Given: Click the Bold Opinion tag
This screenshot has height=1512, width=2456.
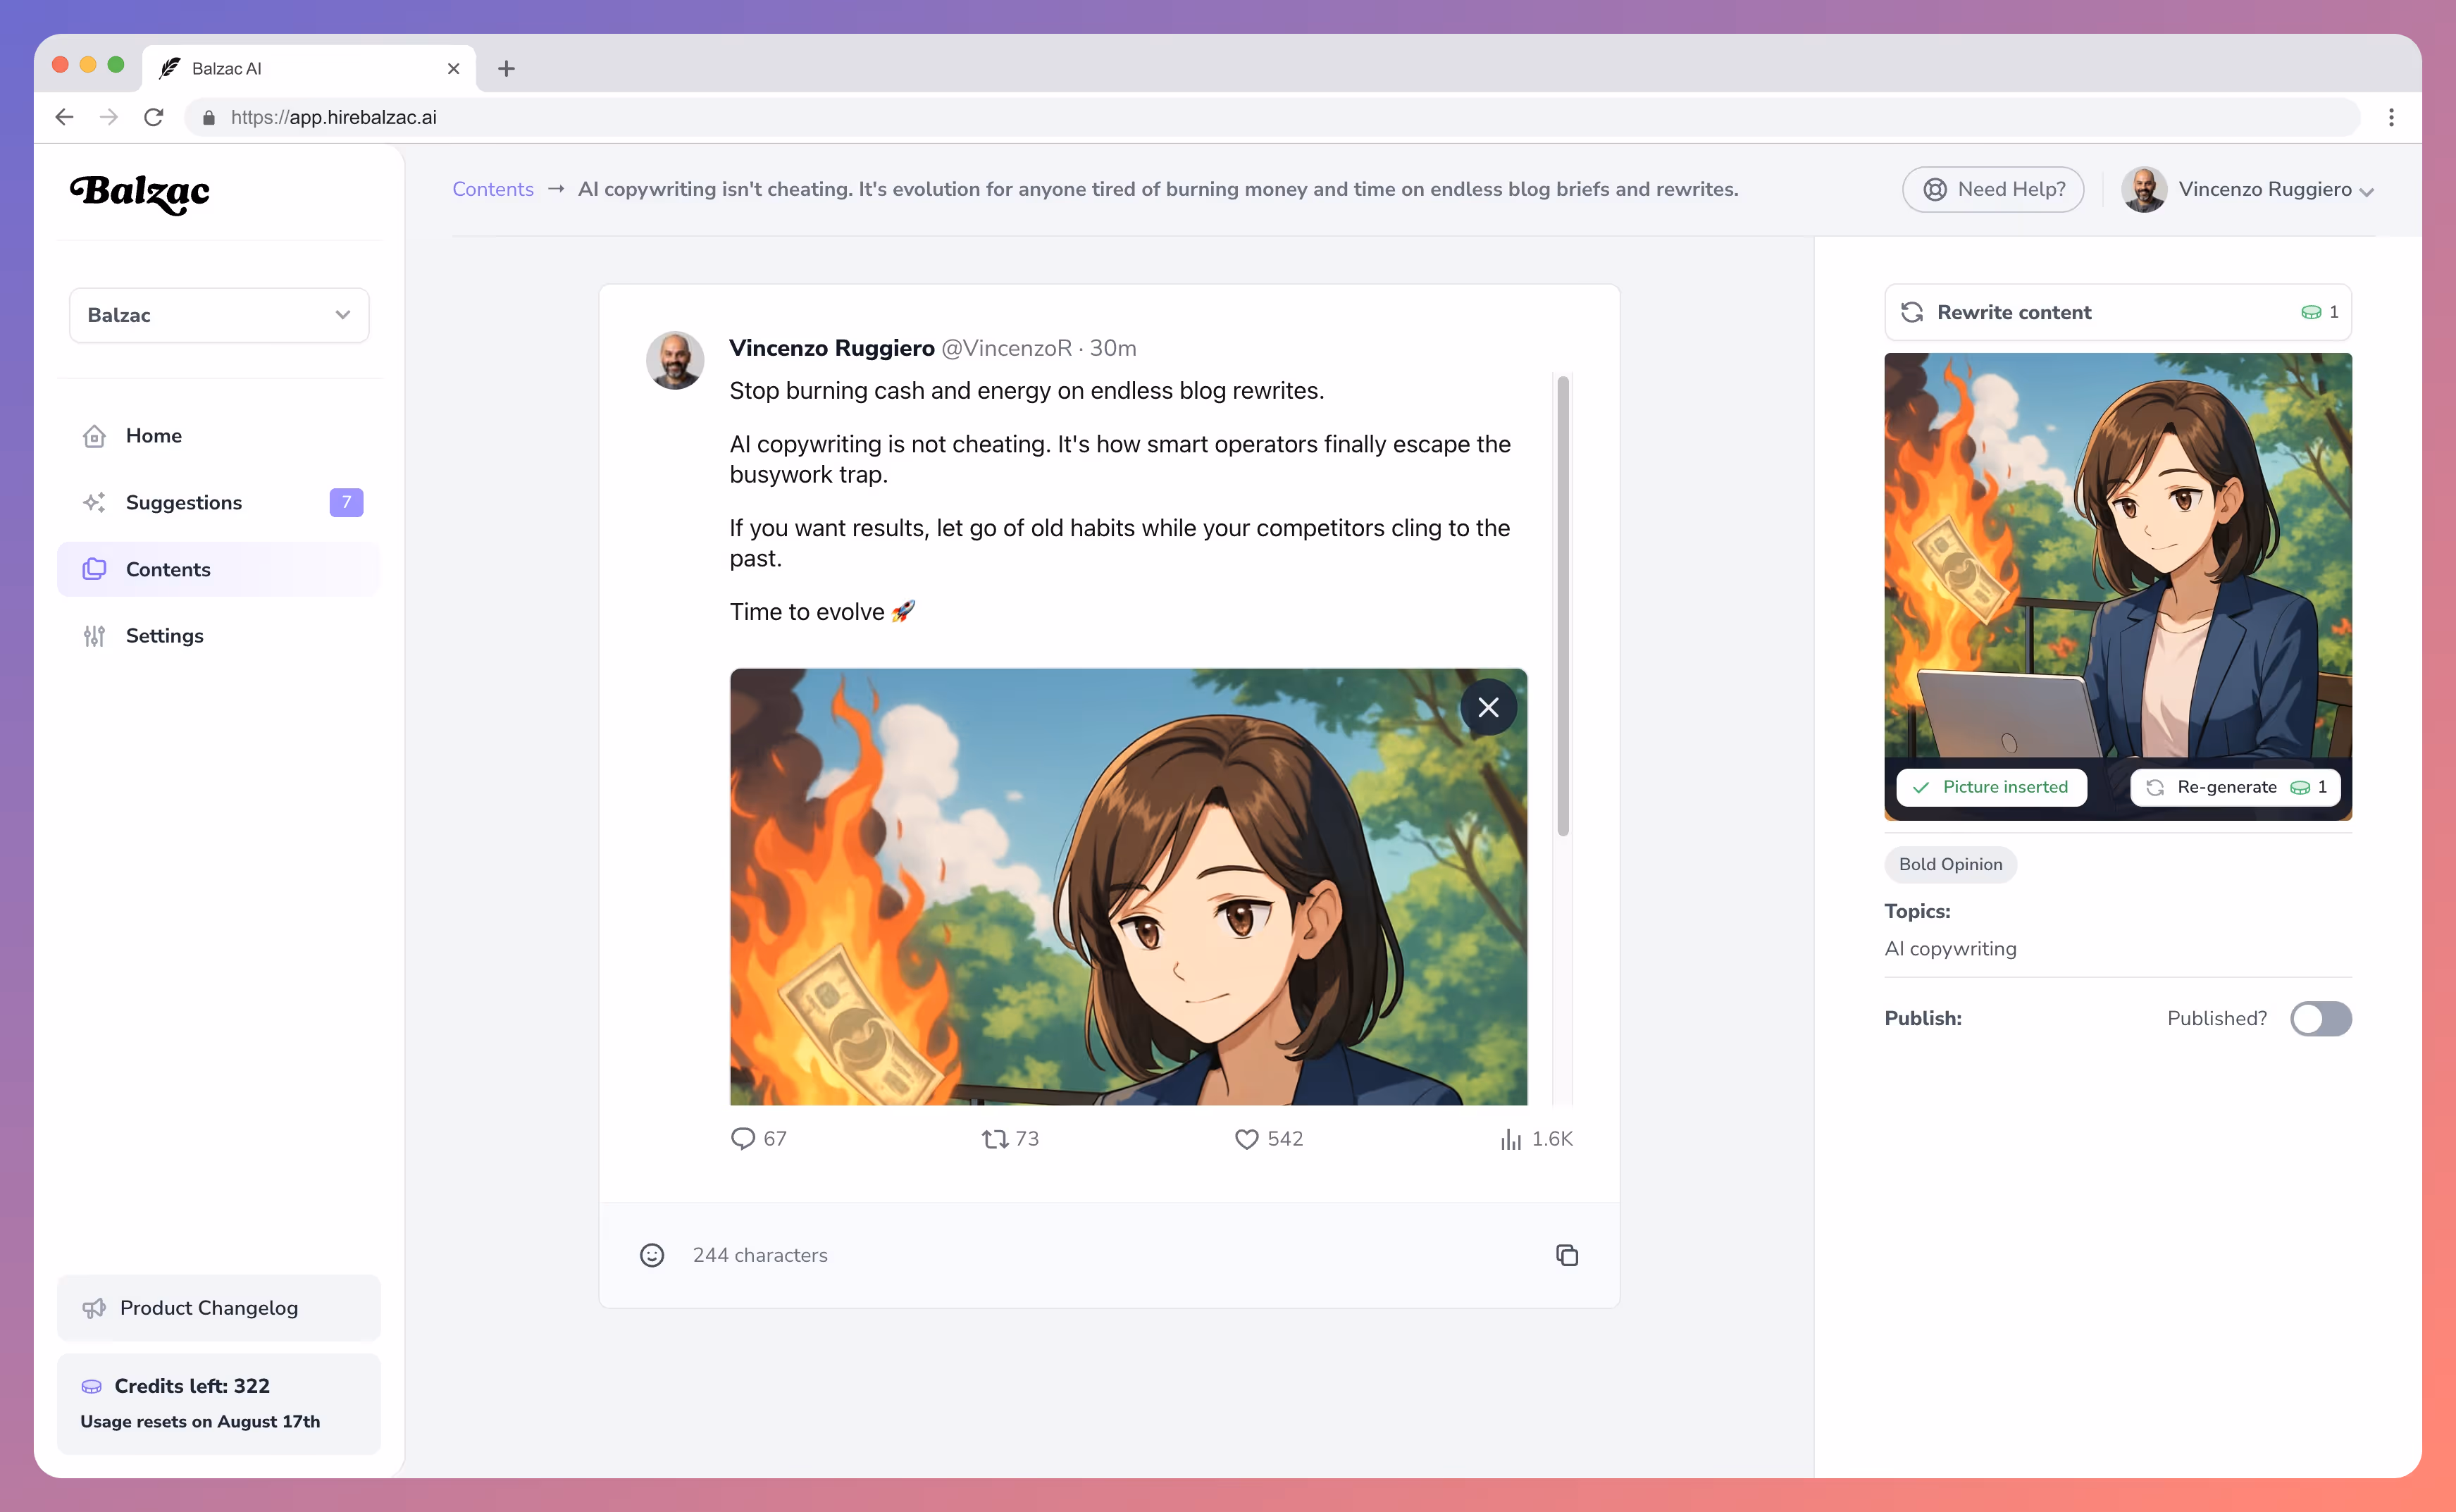Looking at the screenshot, I should click(1950, 864).
